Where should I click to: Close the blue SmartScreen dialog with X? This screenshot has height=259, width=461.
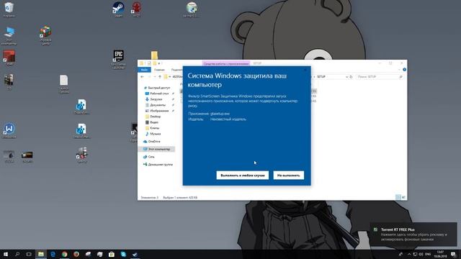[305, 70]
